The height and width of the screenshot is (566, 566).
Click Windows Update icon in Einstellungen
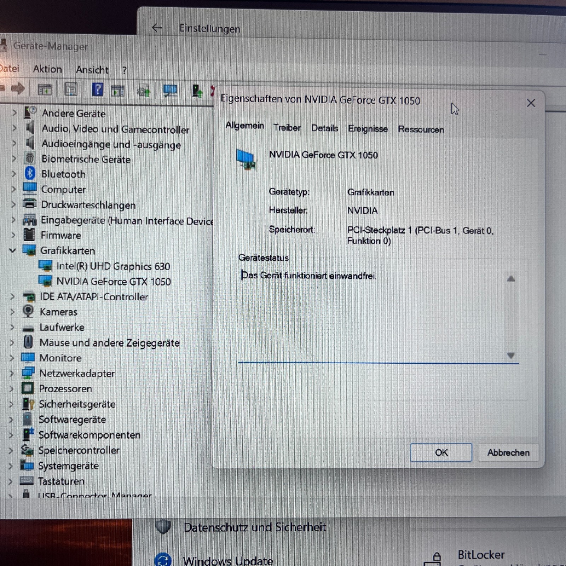[163, 560]
